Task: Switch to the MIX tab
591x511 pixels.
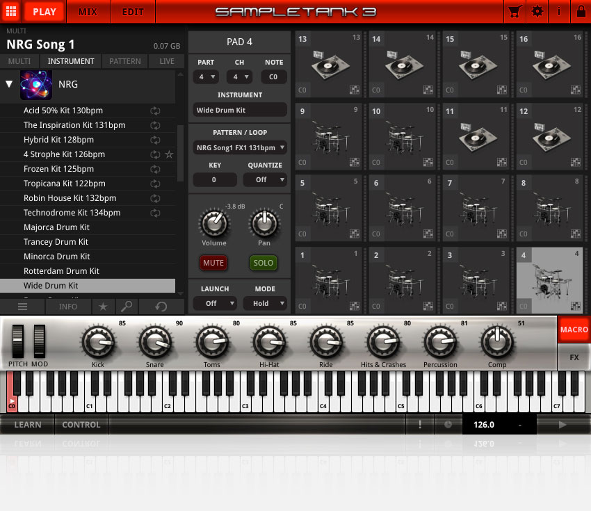Action: coord(88,12)
